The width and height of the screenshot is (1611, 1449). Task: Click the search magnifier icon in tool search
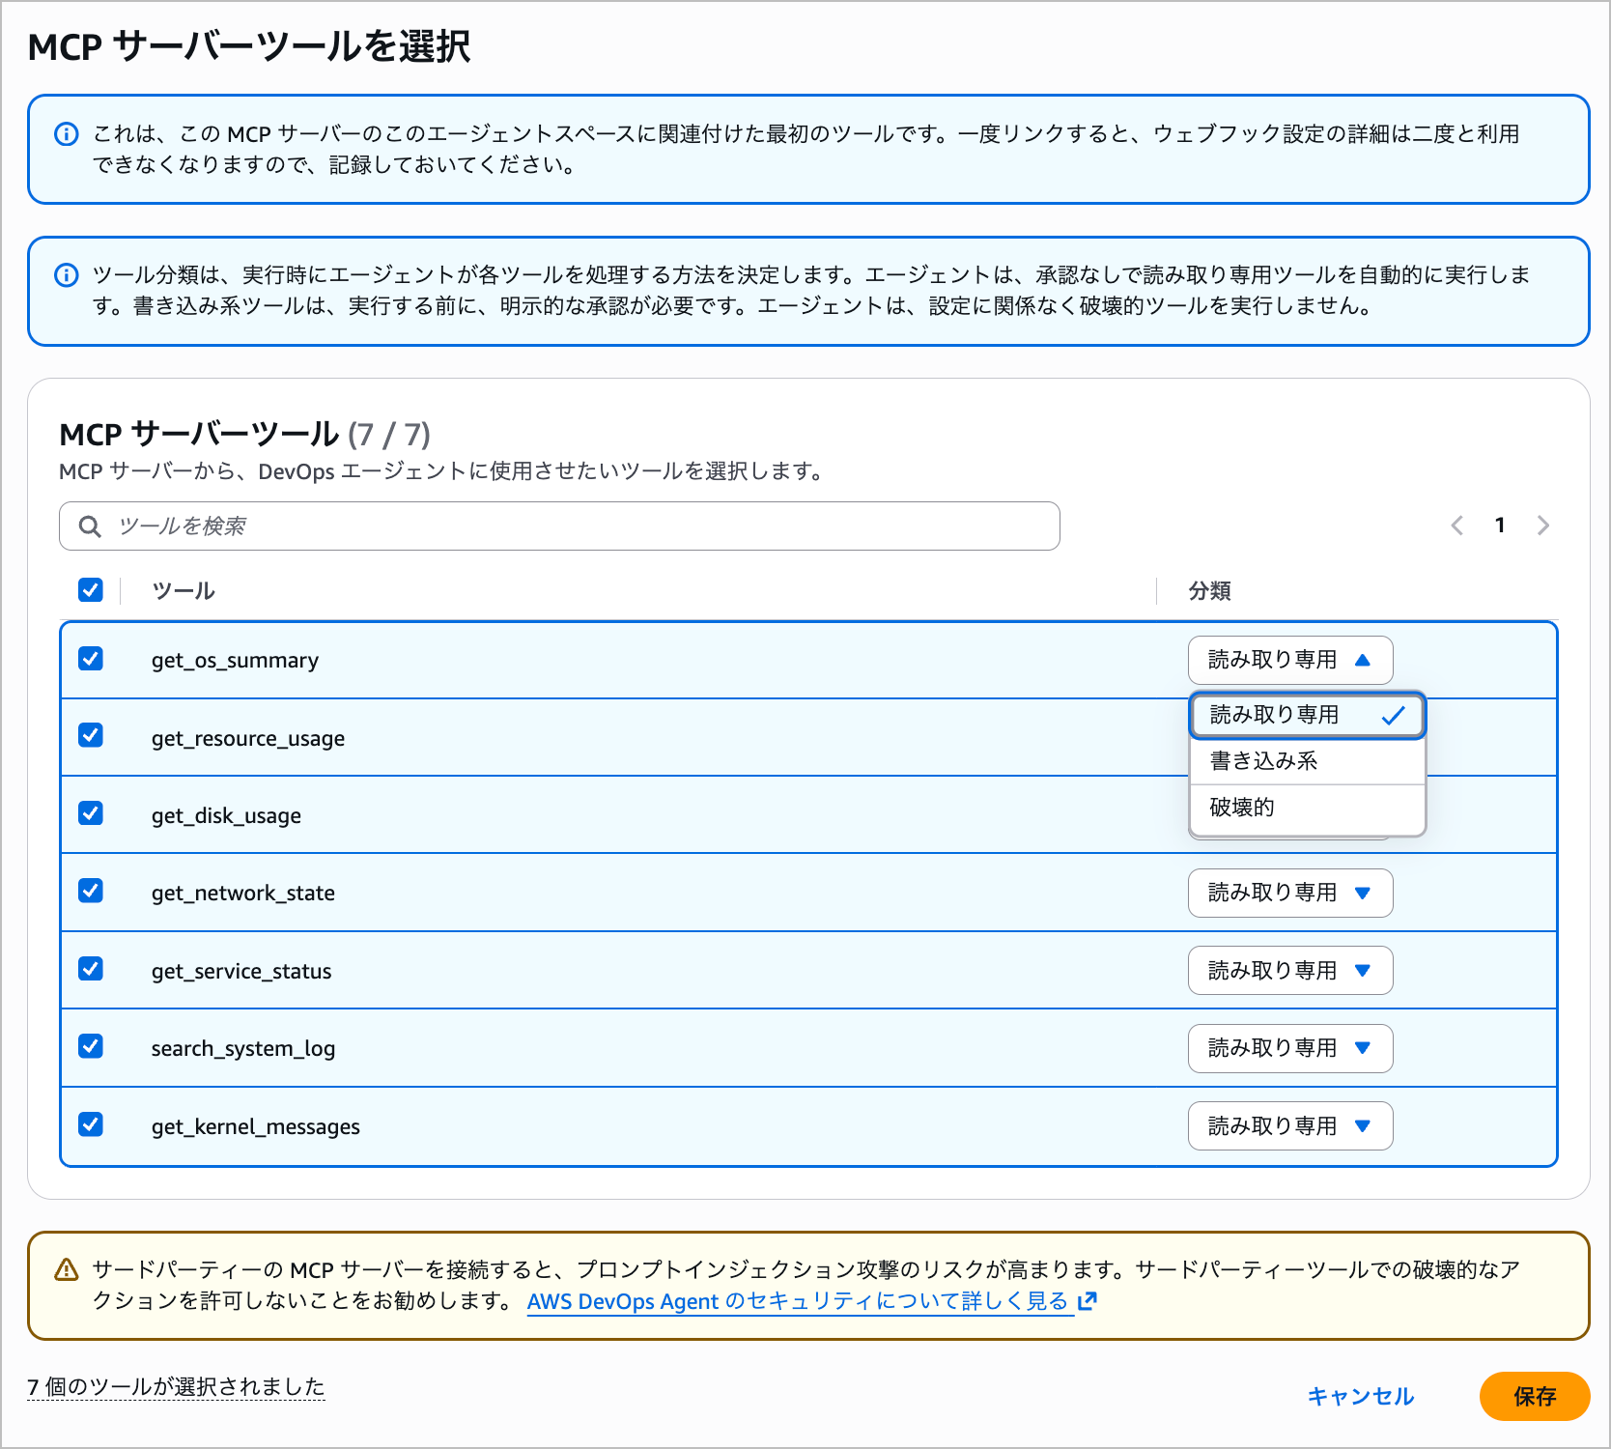tap(90, 526)
